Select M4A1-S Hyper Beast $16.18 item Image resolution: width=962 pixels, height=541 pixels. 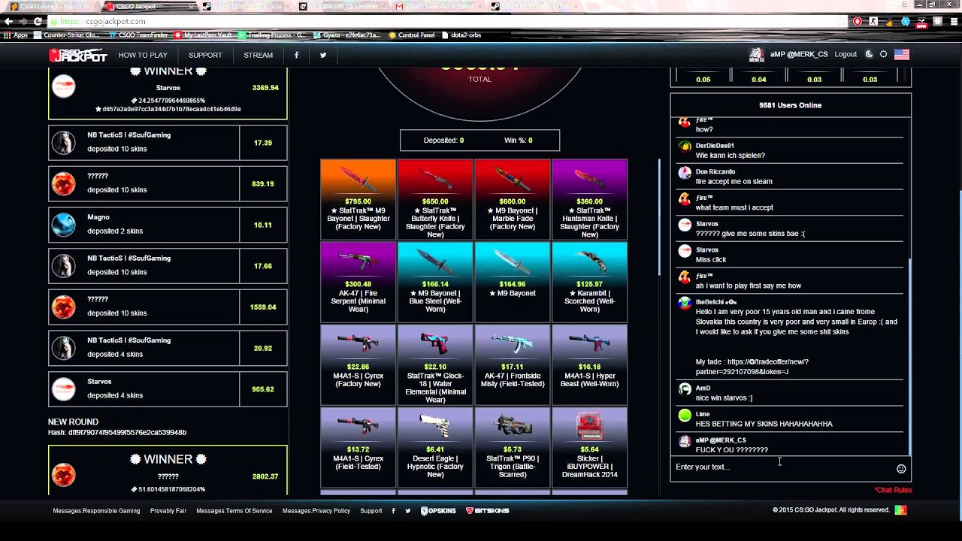click(589, 364)
